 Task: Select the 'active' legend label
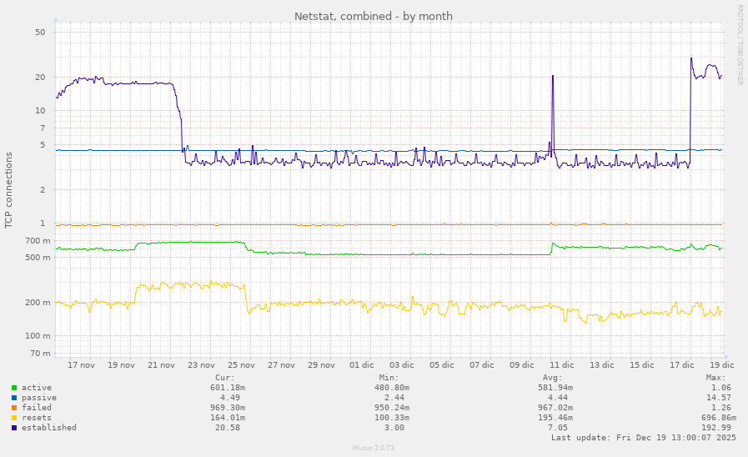click(x=36, y=388)
